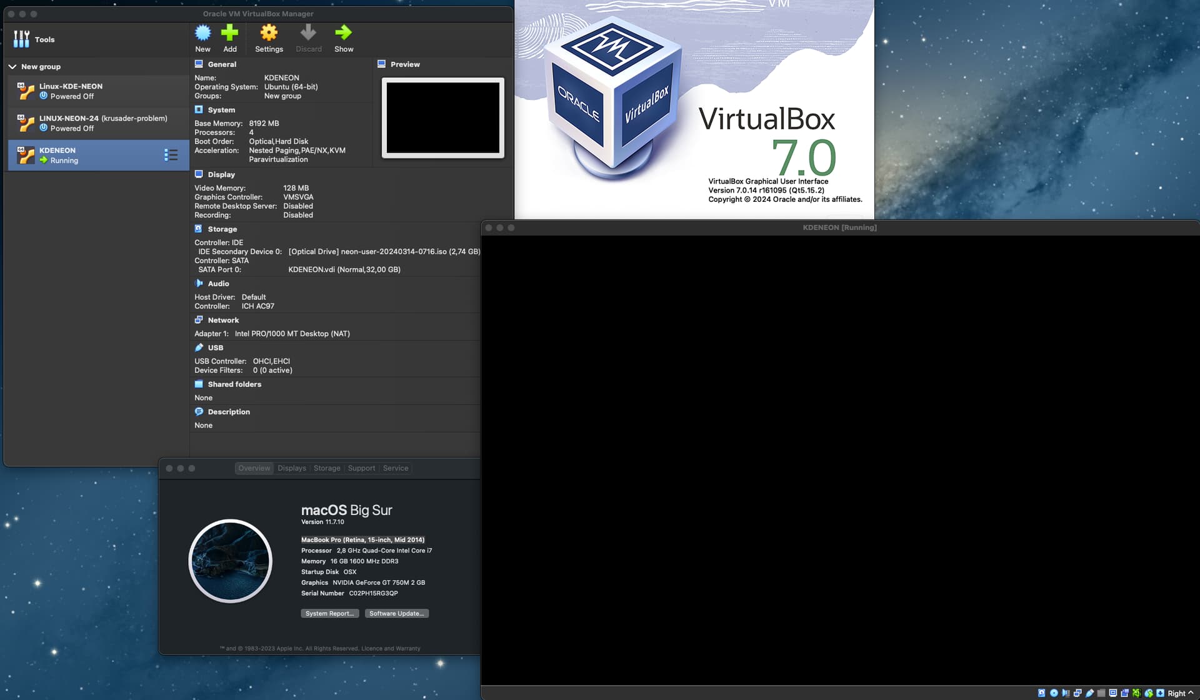The height and width of the screenshot is (700, 1200).
Task: Click the green Show arrow icon
Action: coord(343,33)
